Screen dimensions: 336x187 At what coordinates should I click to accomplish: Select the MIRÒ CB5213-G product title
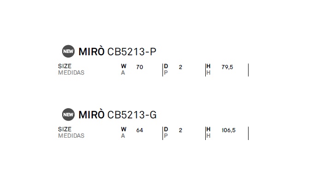coord(118,115)
